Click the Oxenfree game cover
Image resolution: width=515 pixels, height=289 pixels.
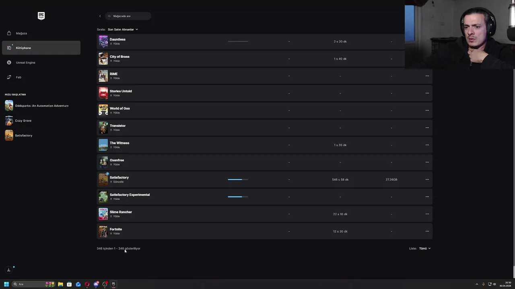pos(103,162)
